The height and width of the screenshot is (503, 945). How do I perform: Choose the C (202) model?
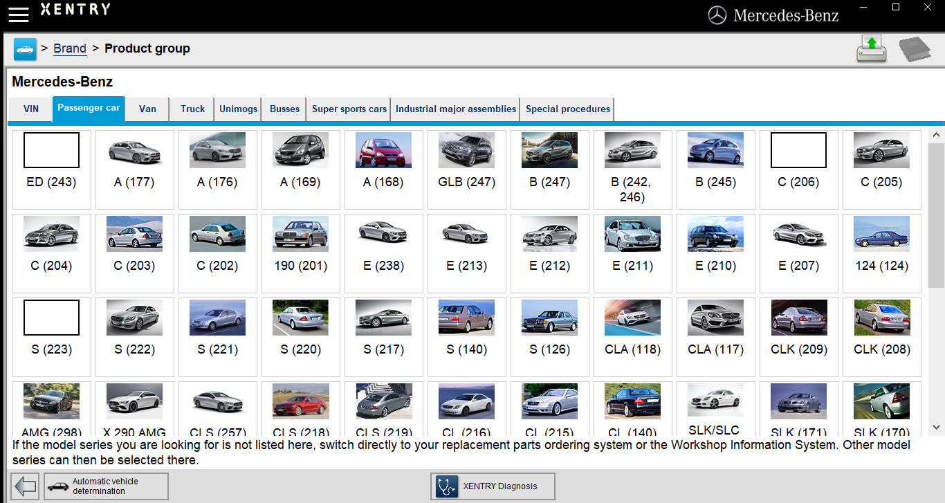coord(218,253)
